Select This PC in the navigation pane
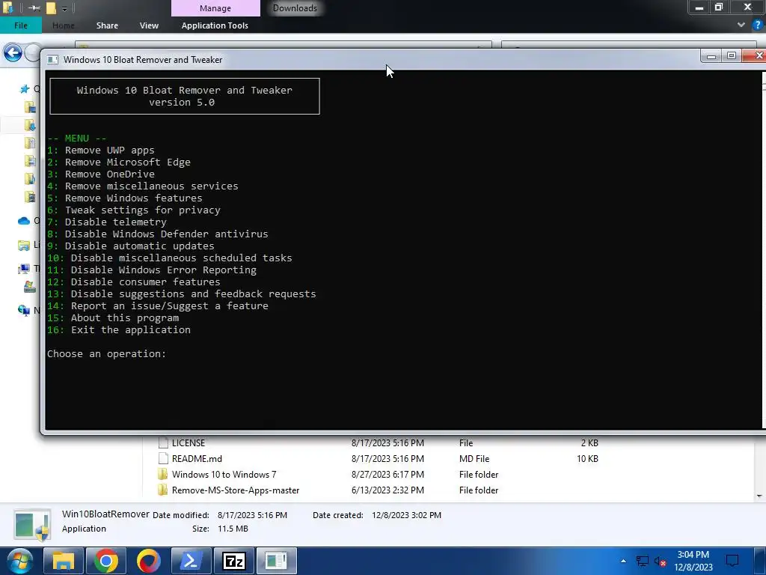Screen dimensions: 766x575 24,269
